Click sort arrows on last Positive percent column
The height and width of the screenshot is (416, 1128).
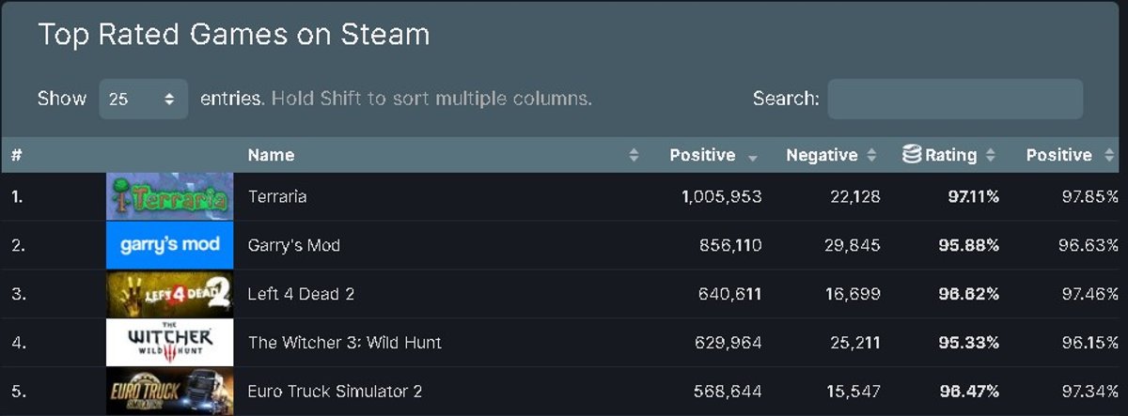point(1109,156)
